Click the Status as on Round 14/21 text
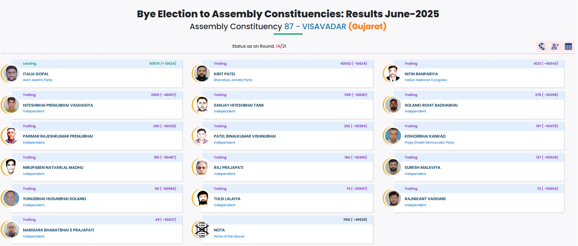 259,46
